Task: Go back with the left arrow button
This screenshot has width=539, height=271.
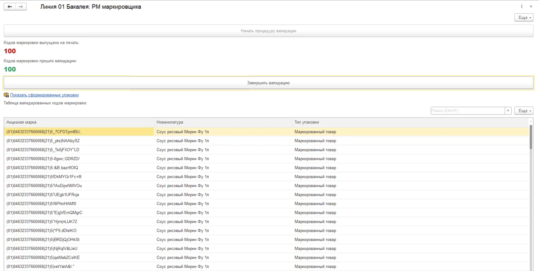Action: tap(10, 7)
